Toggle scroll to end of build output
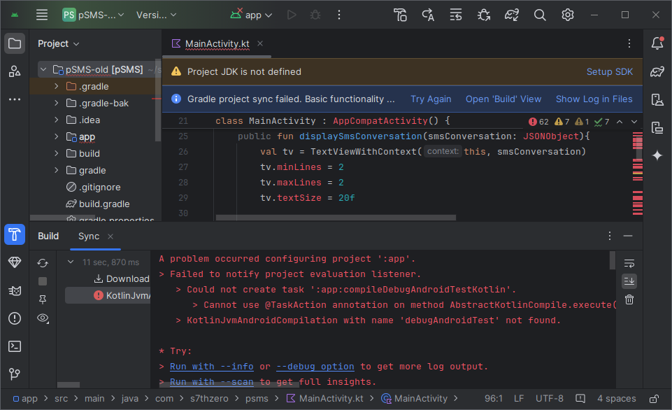 tap(629, 281)
